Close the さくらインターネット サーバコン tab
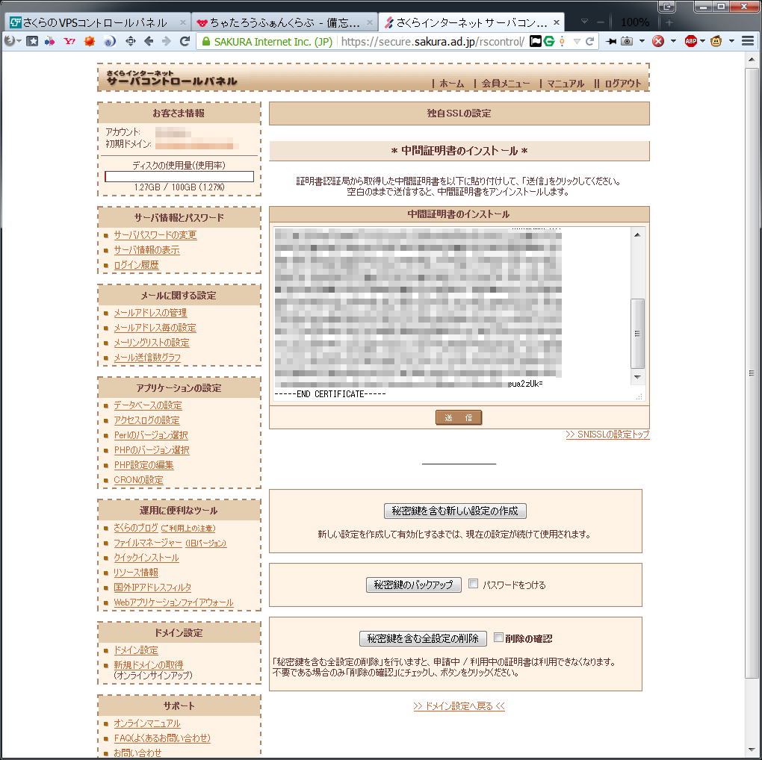The height and width of the screenshot is (760, 762). coord(557,22)
